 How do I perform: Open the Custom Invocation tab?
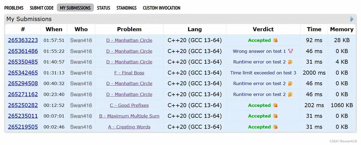tap(162, 8)
